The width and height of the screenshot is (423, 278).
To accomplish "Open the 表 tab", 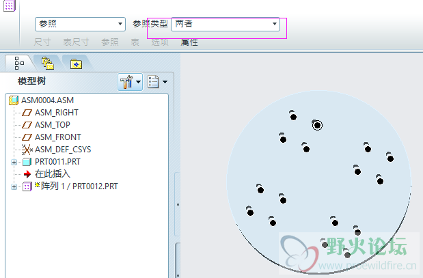I will (135, 42).
